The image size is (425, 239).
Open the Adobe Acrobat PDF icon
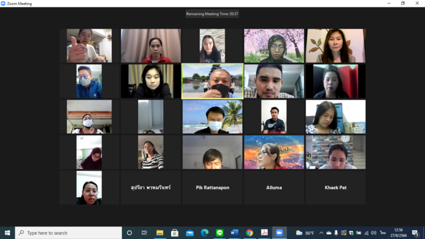click(x=264, y=233)
